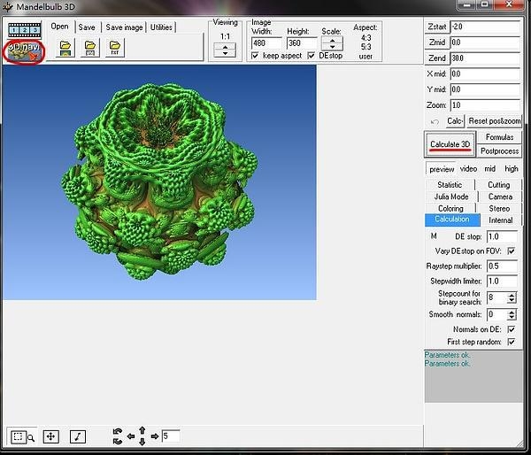The height and width of the screenshot is (455, 531).
Task: Disable Vary DEstop on FOV checkbox
Action: click(511, 251)
